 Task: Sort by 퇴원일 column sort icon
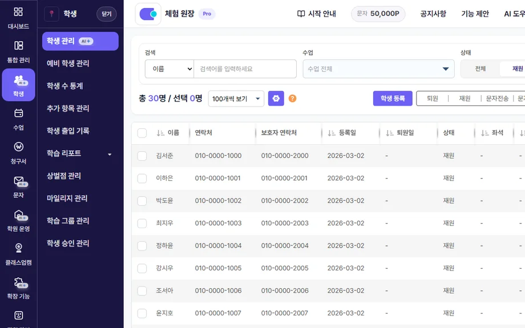[x=389, y=133]
